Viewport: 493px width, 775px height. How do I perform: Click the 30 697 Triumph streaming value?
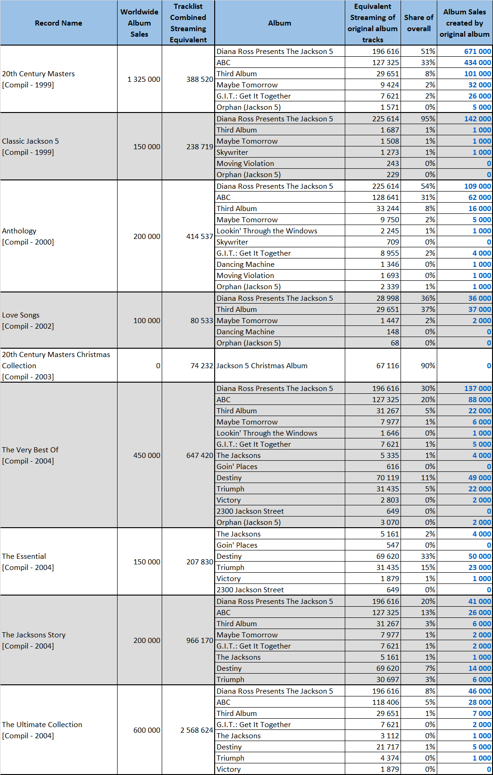tap(388, 680)
